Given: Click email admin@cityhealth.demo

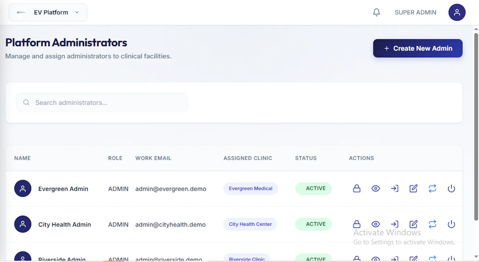Looking at the screenshot, I should pos(170,225).
